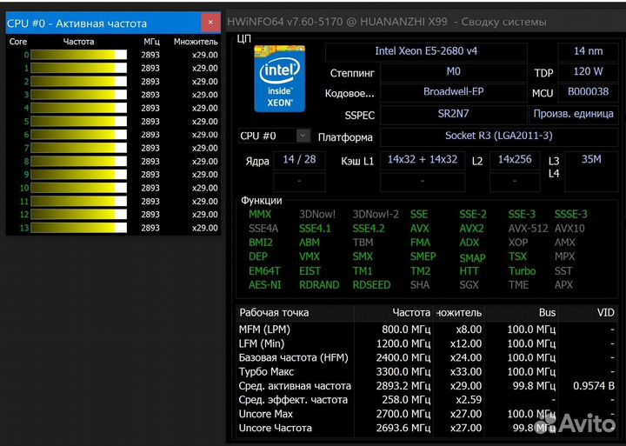Image resolution: width=626 pixels, height=446 pixels.
Task: Select the Турбо Макс row
Action: click(x=426, y=372)
